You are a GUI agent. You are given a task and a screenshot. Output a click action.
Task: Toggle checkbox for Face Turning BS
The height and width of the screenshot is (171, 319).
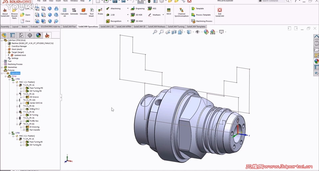click(x=24, y=142)
